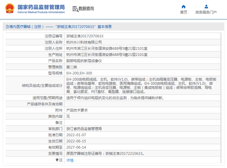This screenshot has height=168, width=227.
Task: Select effective date 2022-06-15
Action: click(x=76, y=141)
